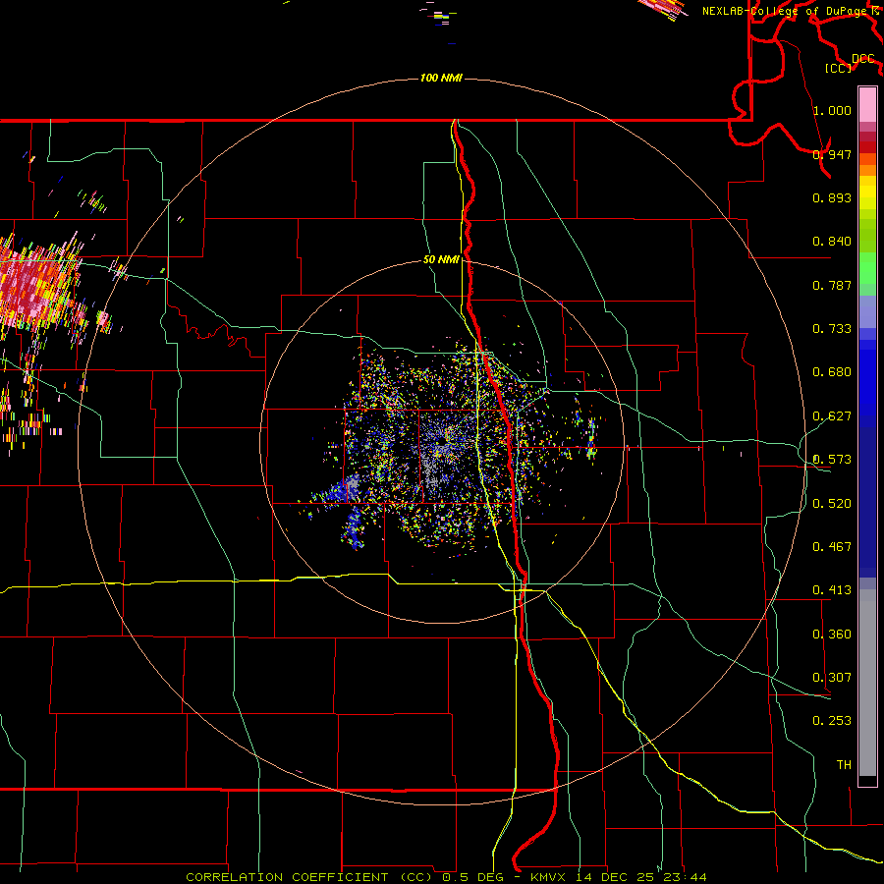The width and height of the screenshot is (884, 884).
Task: Click the 0.360 color scale value
Action: click(832, 635)
